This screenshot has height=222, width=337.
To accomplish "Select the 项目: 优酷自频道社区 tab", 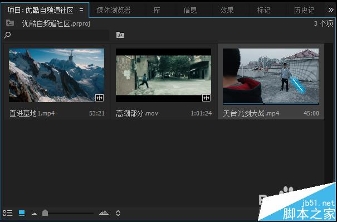I will (x=41, y=10).
